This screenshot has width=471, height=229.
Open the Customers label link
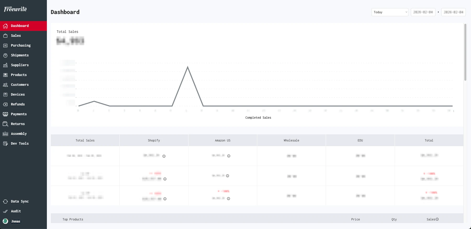pos(20,85)
